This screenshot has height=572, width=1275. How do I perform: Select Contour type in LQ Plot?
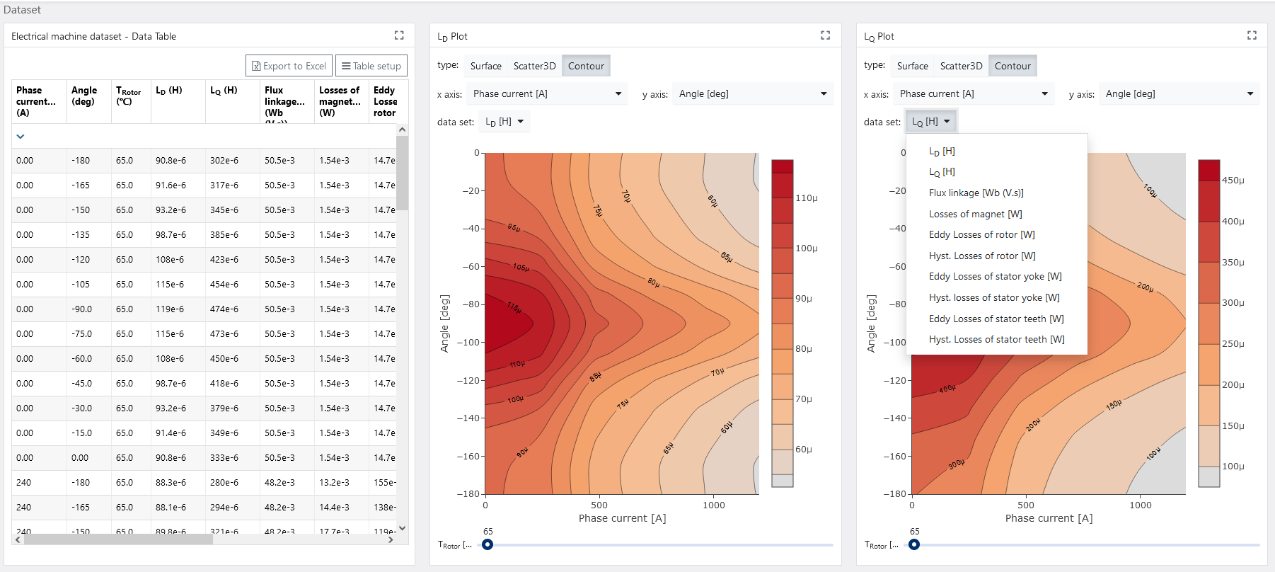(x=1012, y=66)
